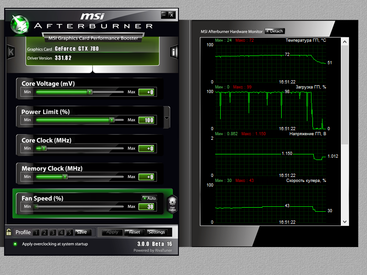Click the Core Voltage +0 value field
Image resolution: width=367 pixels, height=275 pixels.
point(146,92)
